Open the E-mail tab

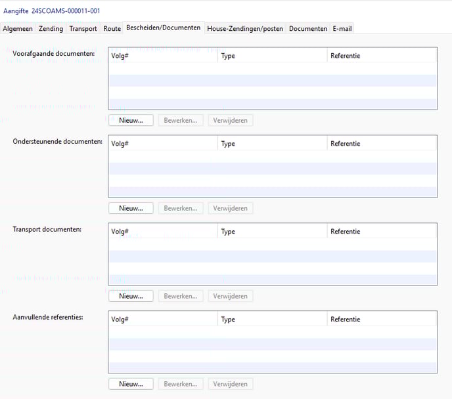pos(342,28)
